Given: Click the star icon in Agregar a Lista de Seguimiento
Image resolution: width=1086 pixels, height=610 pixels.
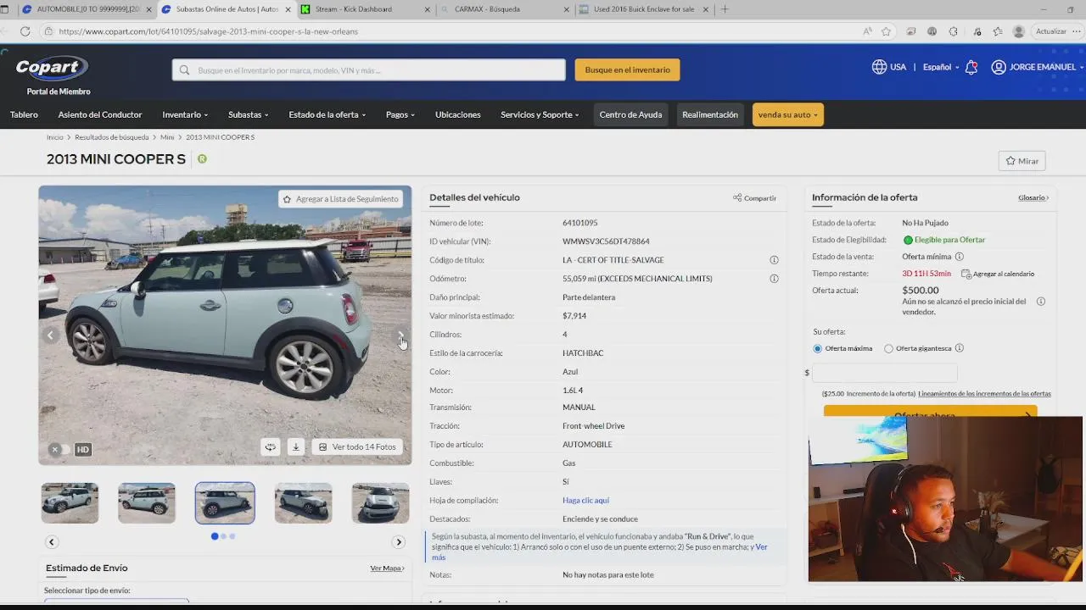Looking at the screenshot, I should 287,199.
